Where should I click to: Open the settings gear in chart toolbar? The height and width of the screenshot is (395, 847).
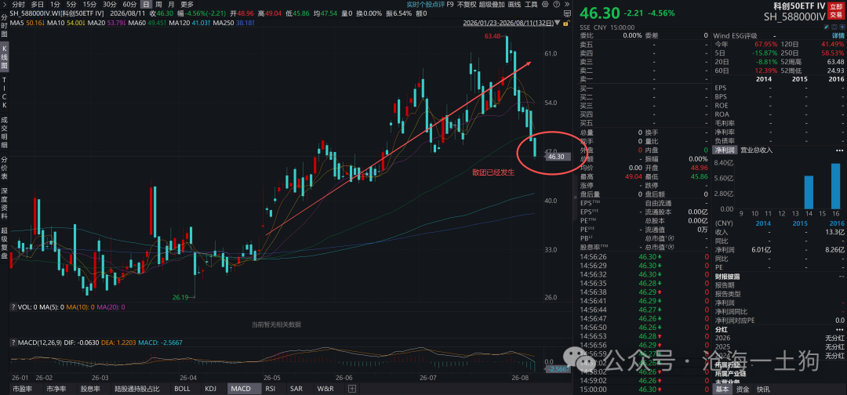coord(545,5)
